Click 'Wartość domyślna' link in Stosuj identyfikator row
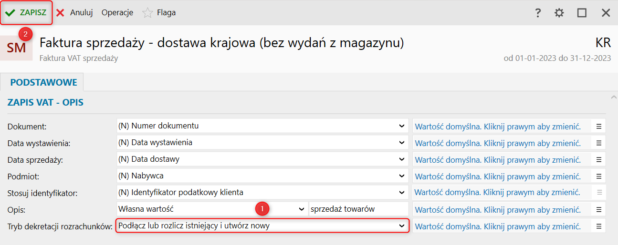The height and width of the screenshot is (245, 618). 498,193
